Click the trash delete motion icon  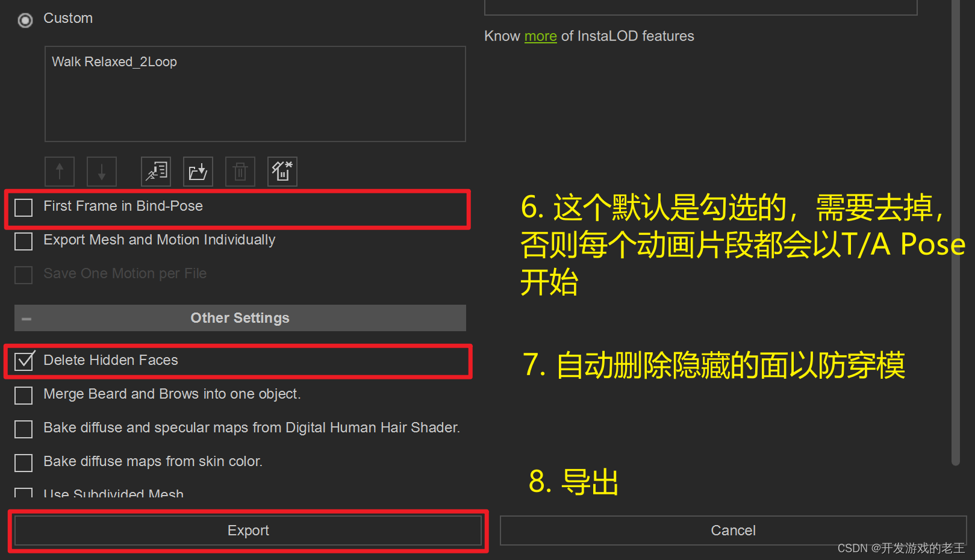240,172
